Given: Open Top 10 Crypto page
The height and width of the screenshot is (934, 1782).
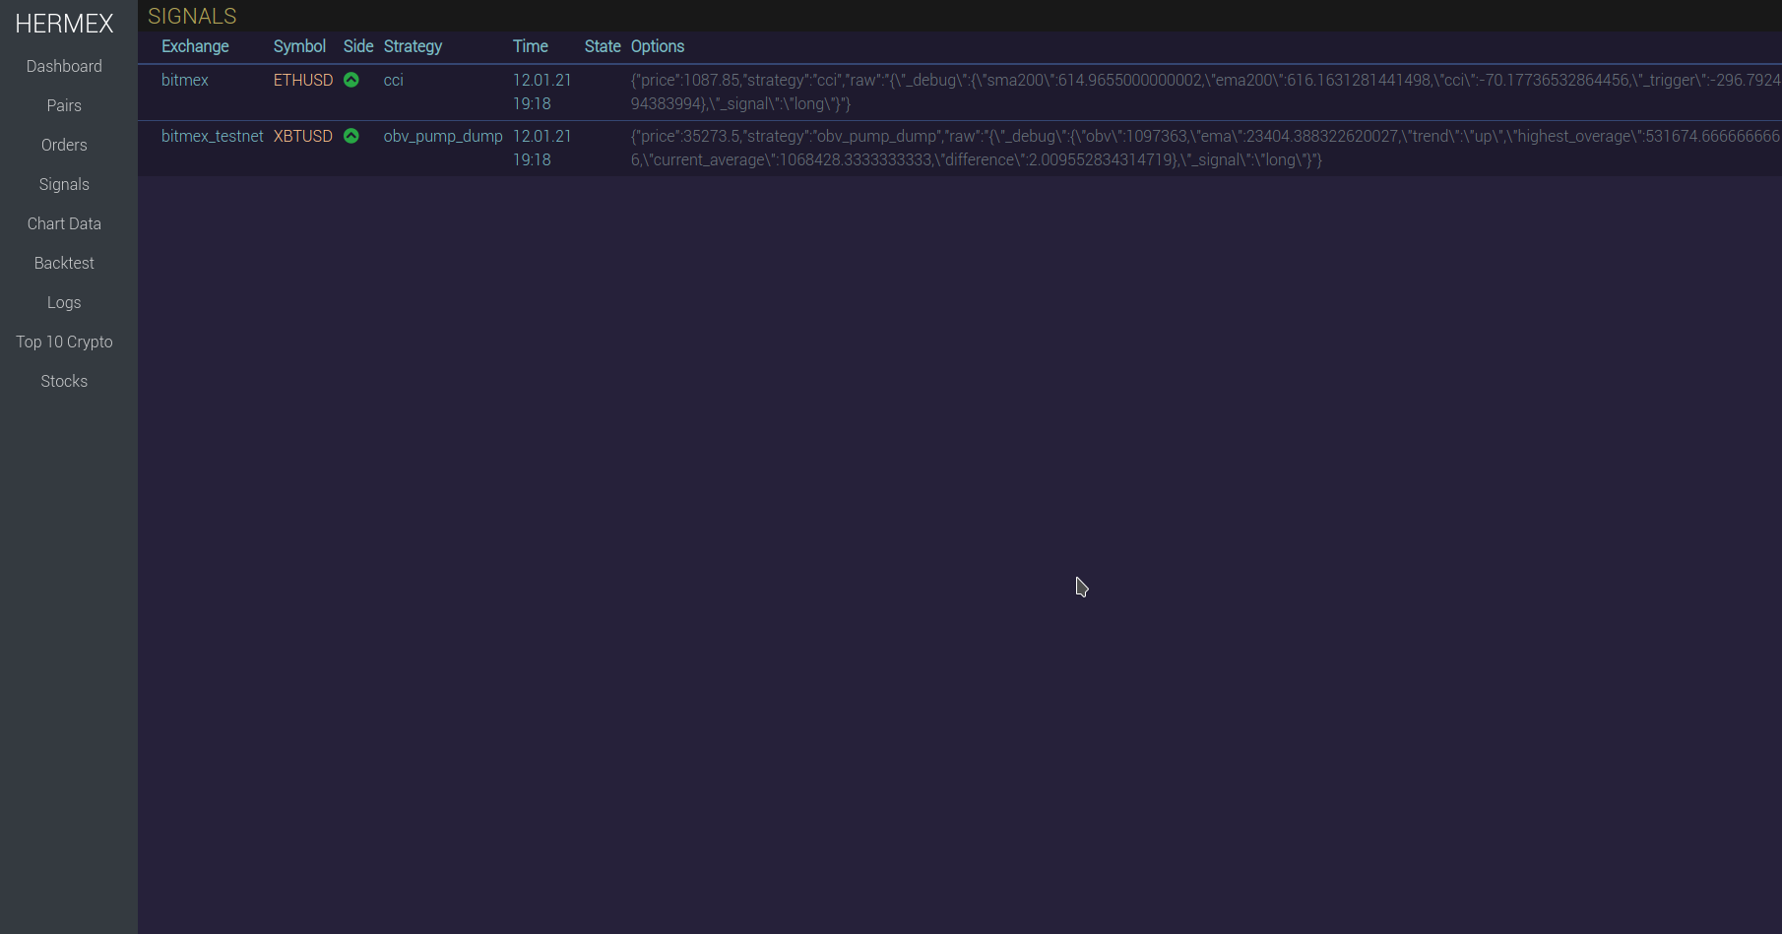Looking at the screenshot, I should point(64,342).
